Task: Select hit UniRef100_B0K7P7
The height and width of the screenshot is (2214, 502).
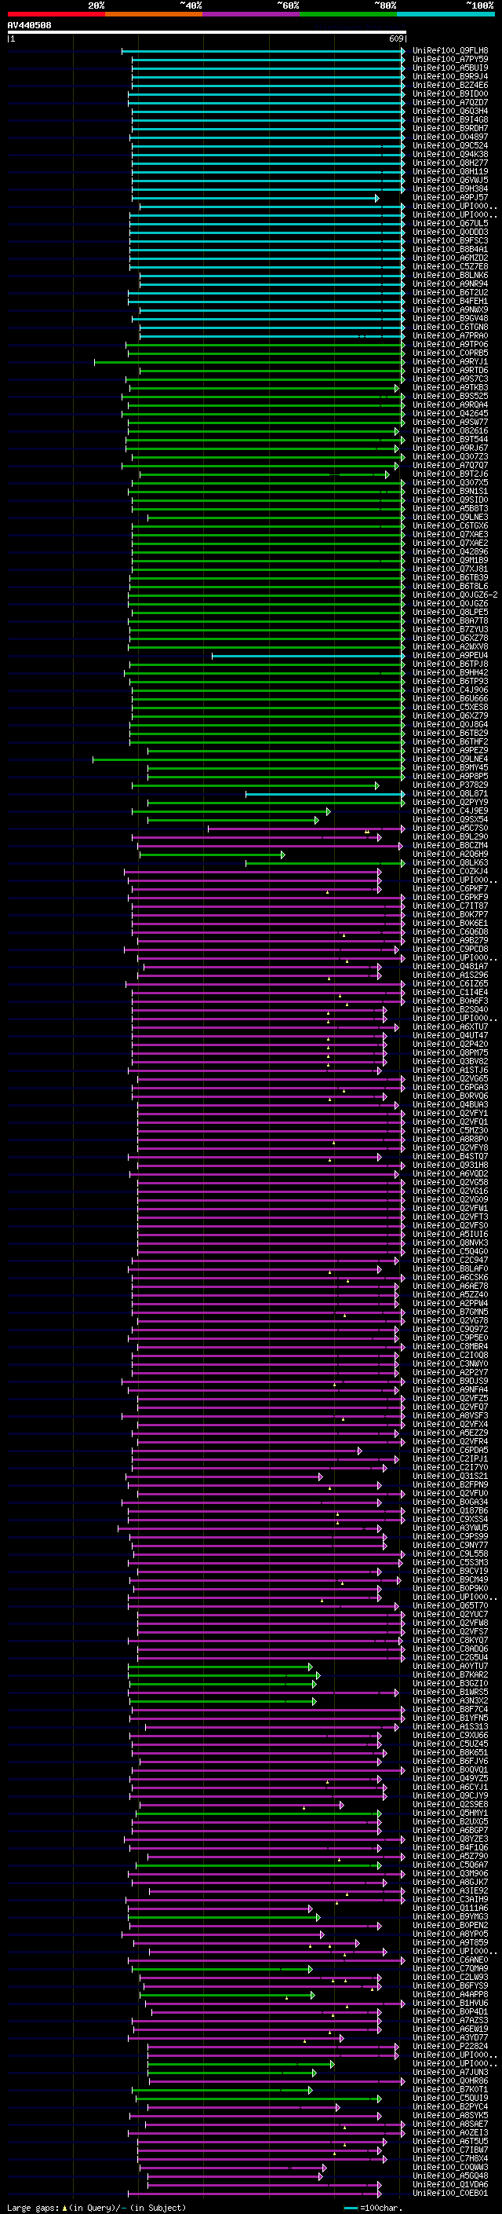Action: coord(450,914)
